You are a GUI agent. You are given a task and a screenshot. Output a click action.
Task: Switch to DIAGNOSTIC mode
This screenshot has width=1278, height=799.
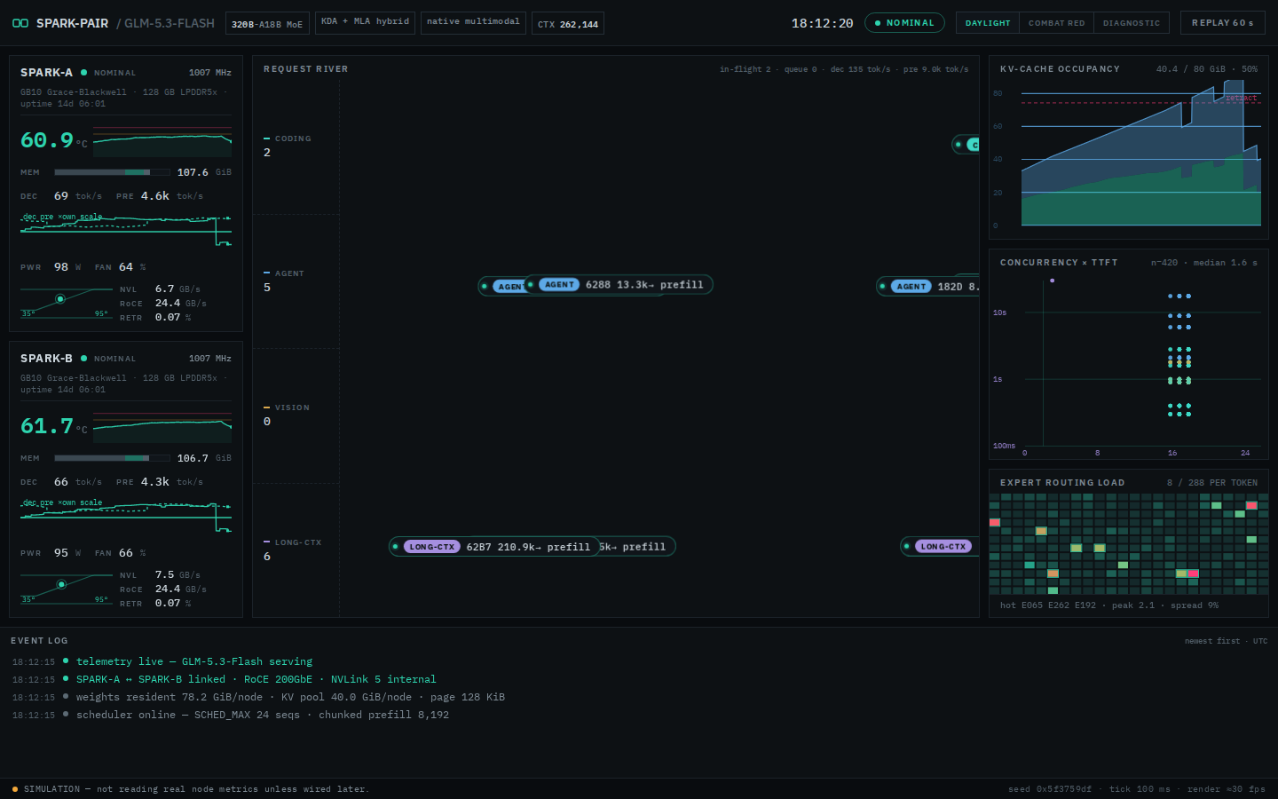pyautogui.click(x=1132, y=23)
